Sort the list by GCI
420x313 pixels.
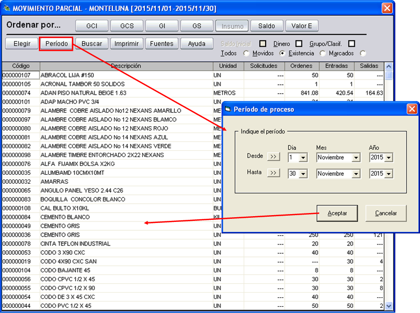click(x=91, y=26)
